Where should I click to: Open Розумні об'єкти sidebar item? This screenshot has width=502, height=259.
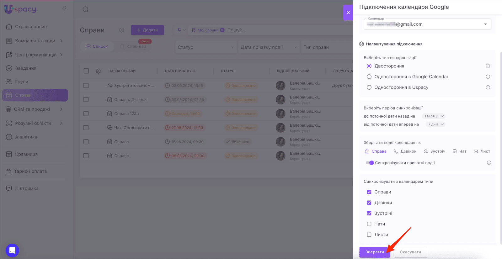tap(35, 124)
